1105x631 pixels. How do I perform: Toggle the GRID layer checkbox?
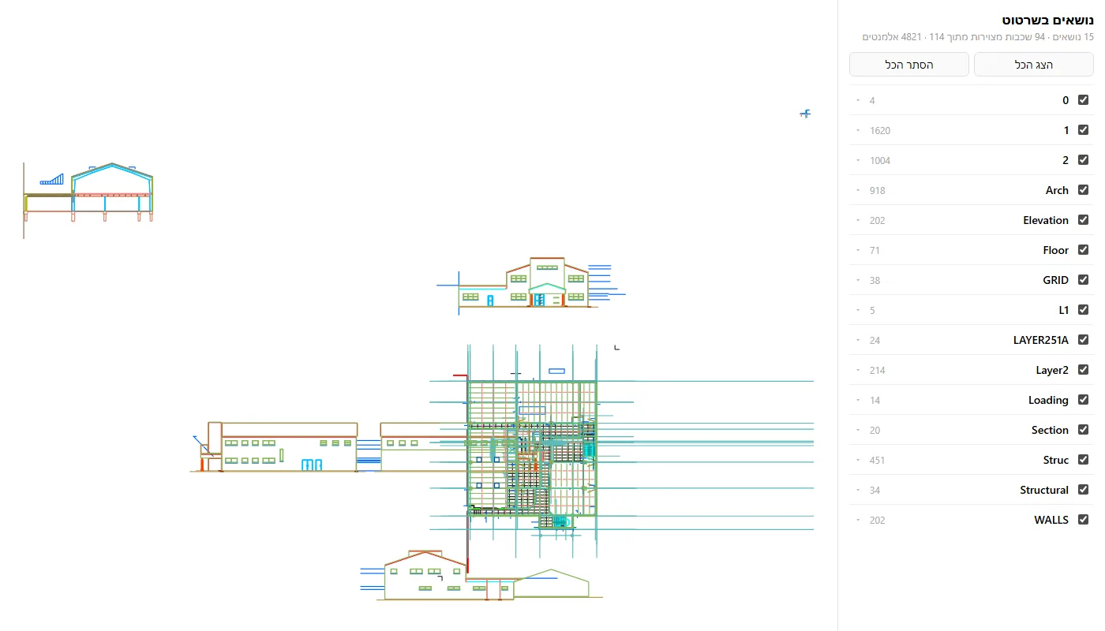pos(1083,280)
